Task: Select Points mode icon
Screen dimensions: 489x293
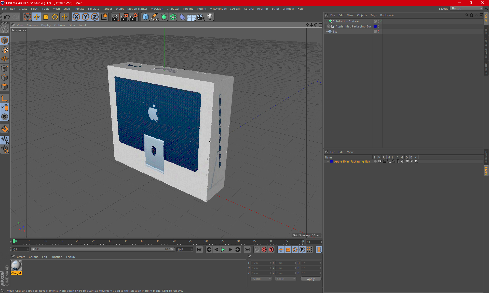Action: point(5,68)
